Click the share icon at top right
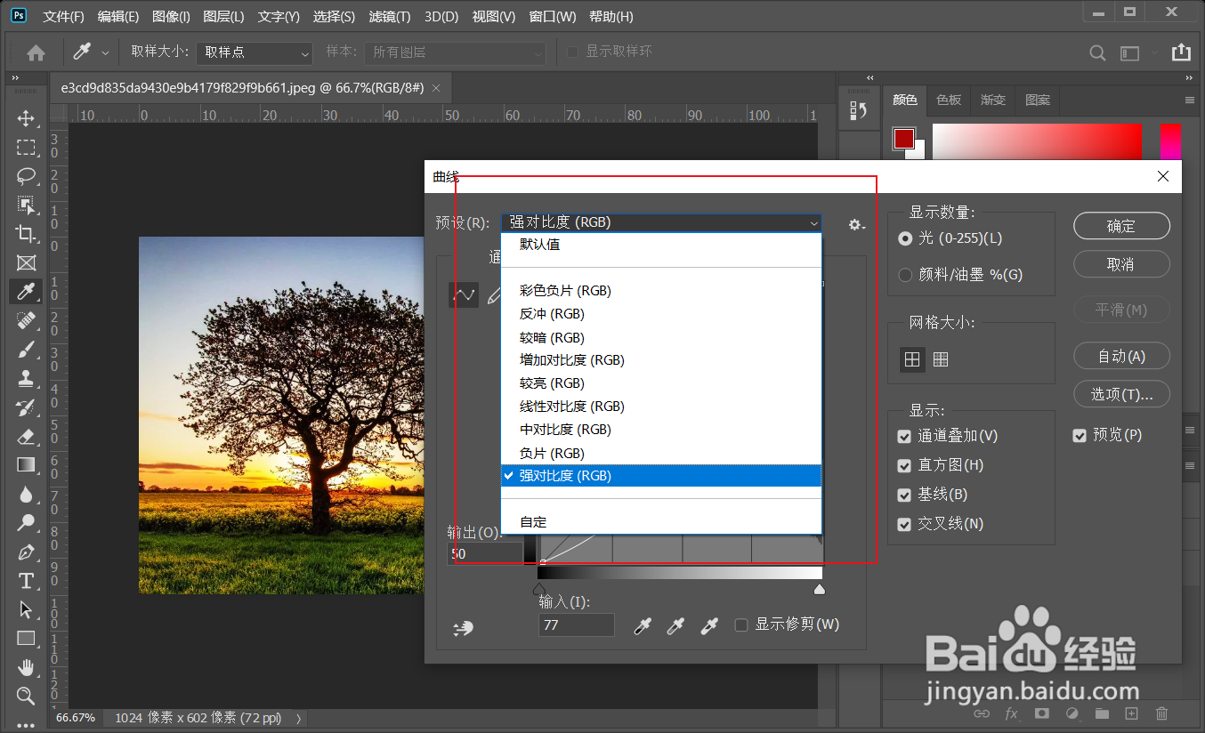Viewport: 1205px width, 733px height. [1181, 52]
